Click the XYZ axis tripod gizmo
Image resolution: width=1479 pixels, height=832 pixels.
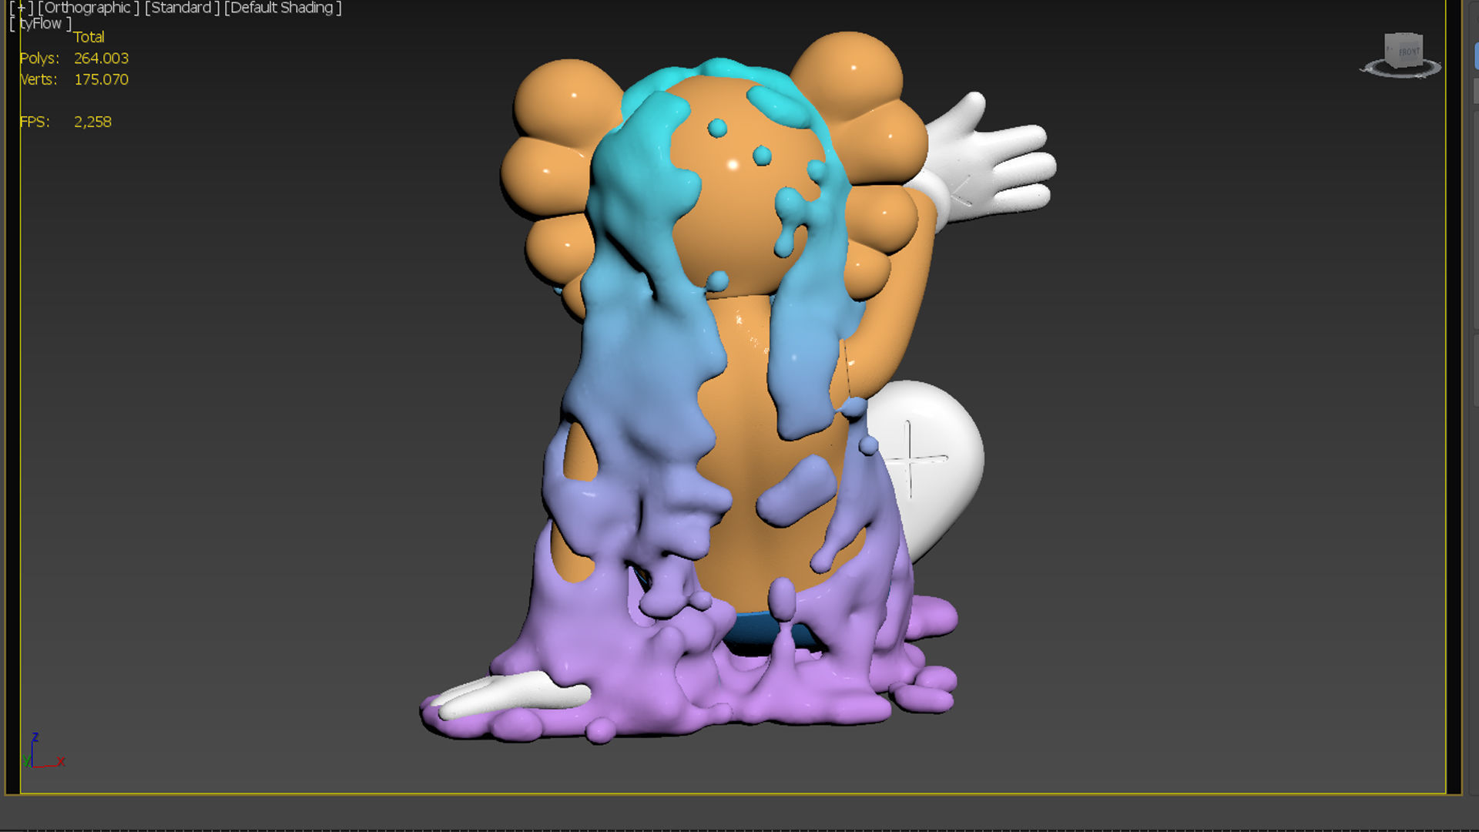pyautogui.click(x=44, y=750)
